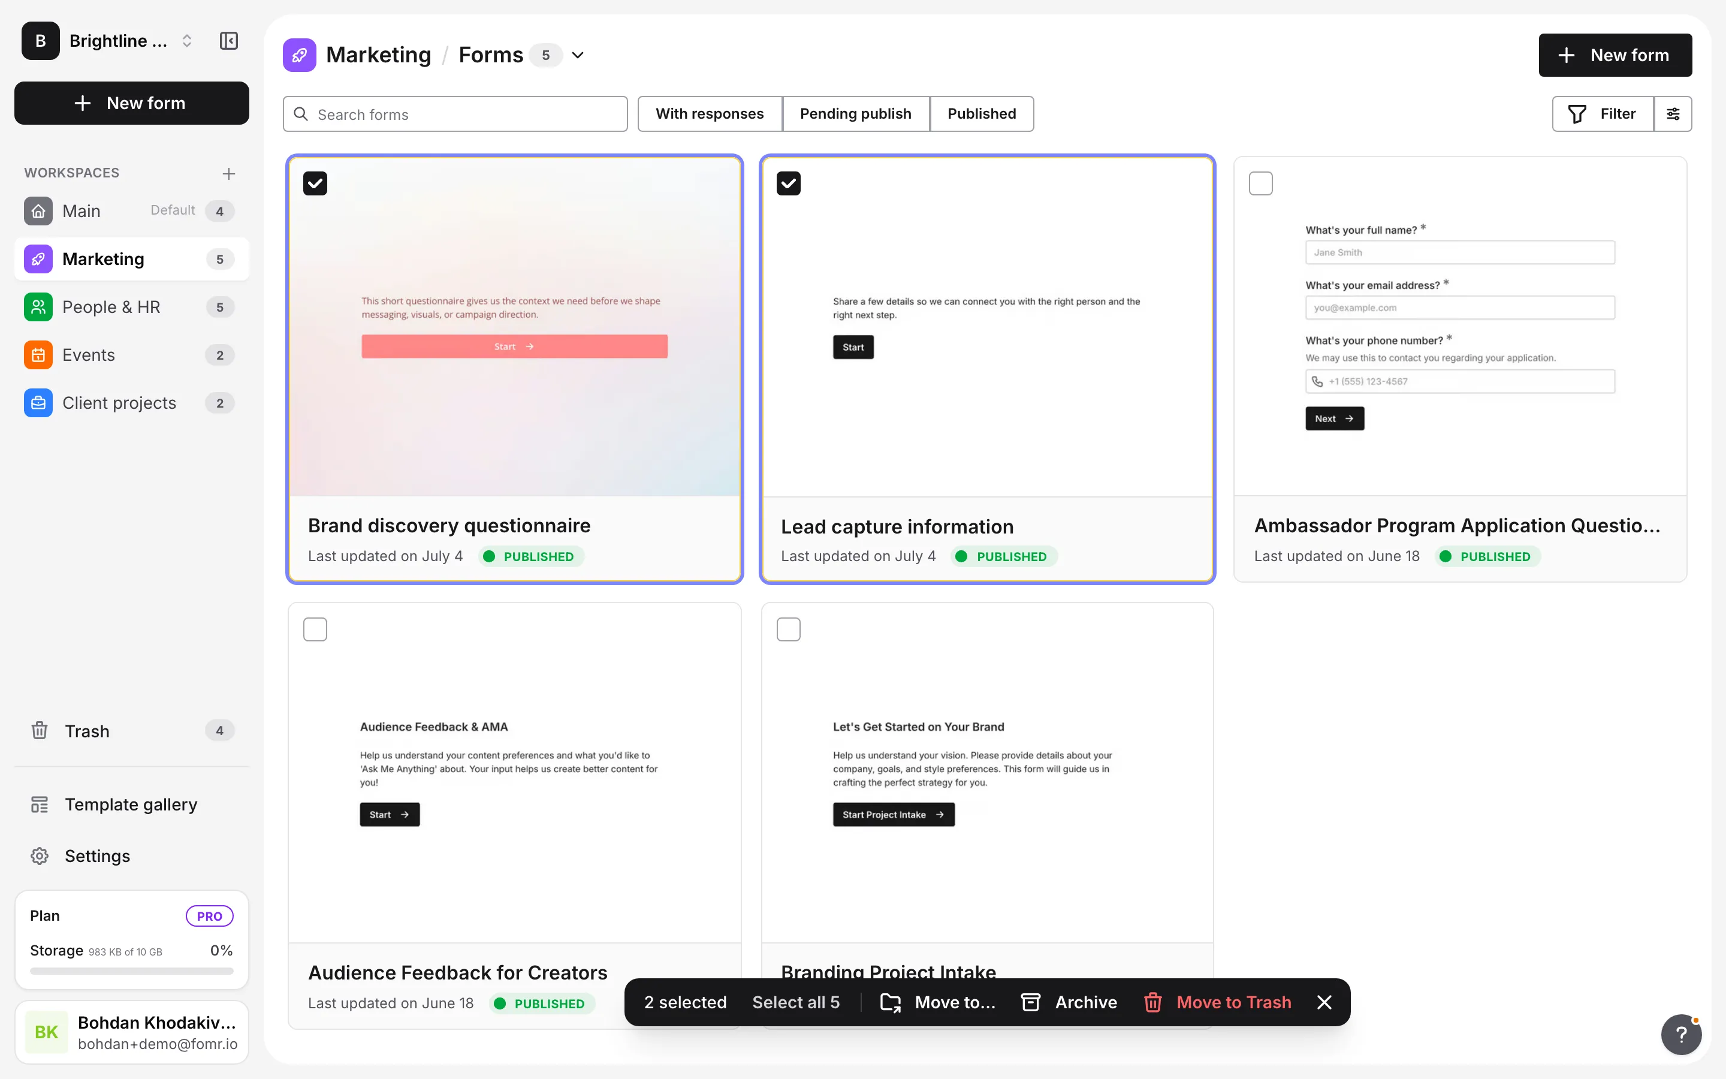Click the Main workspace home icon
1726x1079 pixels.
coord(38,210)
